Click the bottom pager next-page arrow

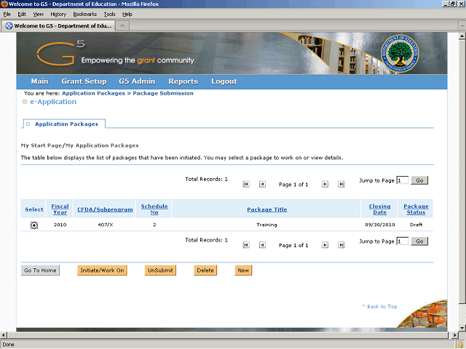pos(325,245)
